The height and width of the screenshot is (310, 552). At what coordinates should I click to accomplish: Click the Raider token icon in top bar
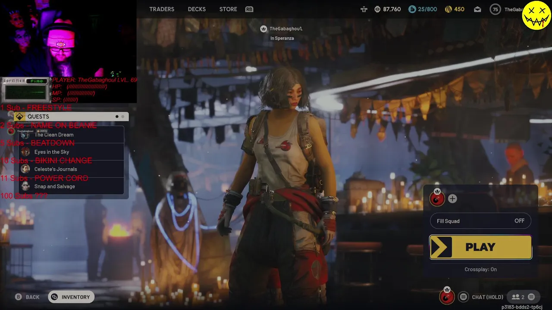(364, 9)
